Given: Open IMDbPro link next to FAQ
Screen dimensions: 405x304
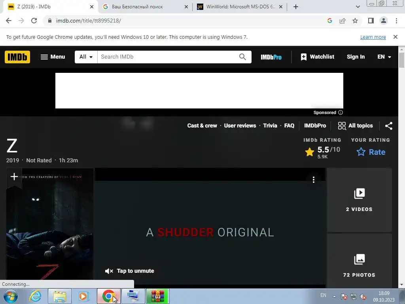Looking at the screenshot, I should click(315, 125).
